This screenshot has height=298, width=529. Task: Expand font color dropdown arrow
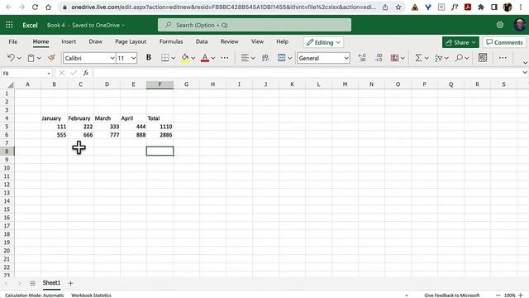click(x=213, y=58)
